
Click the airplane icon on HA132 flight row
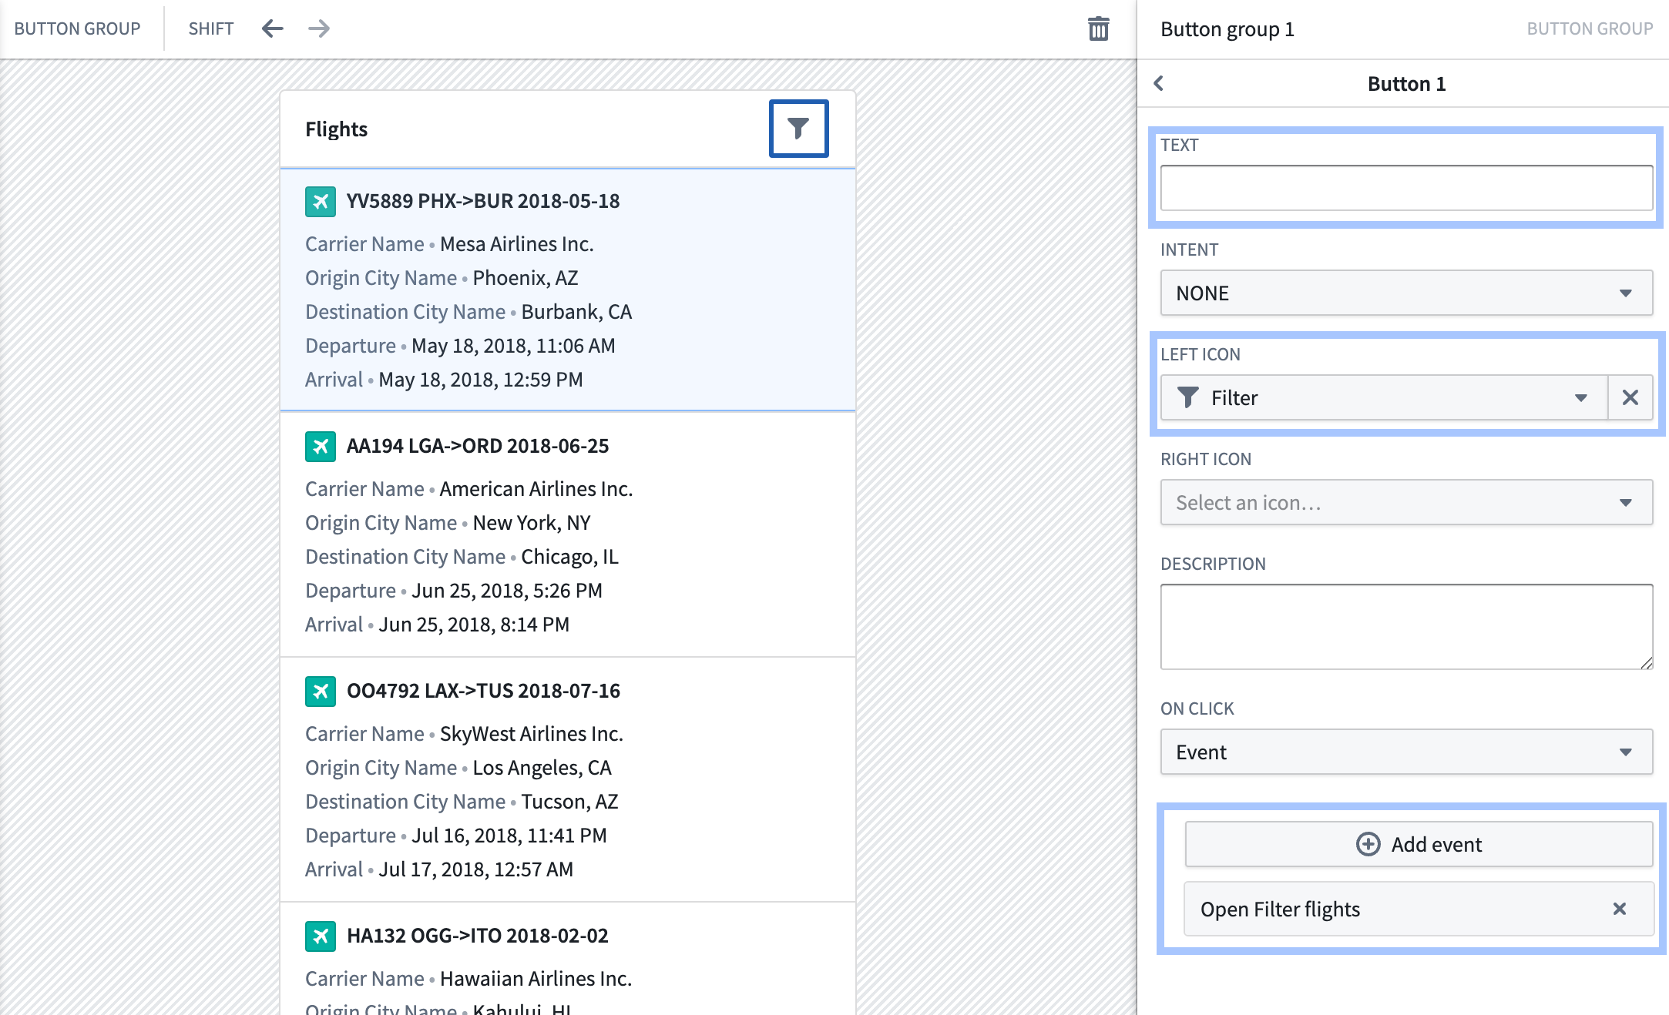click(x=320, y=934)
